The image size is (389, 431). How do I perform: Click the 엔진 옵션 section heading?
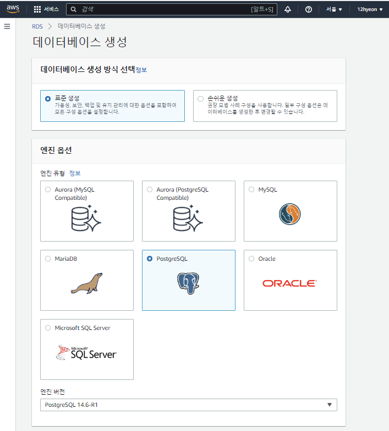(56, 150)
